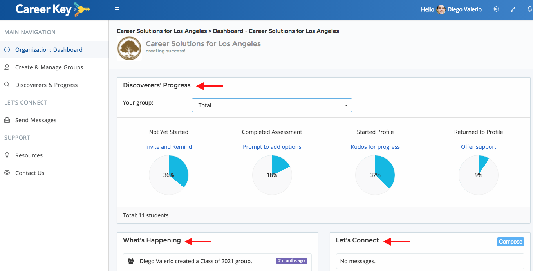Click the Career Solutions for Los Angeles title beside the logo
Image resolution: width=533 pixels, height=271 pixels.
203,43
